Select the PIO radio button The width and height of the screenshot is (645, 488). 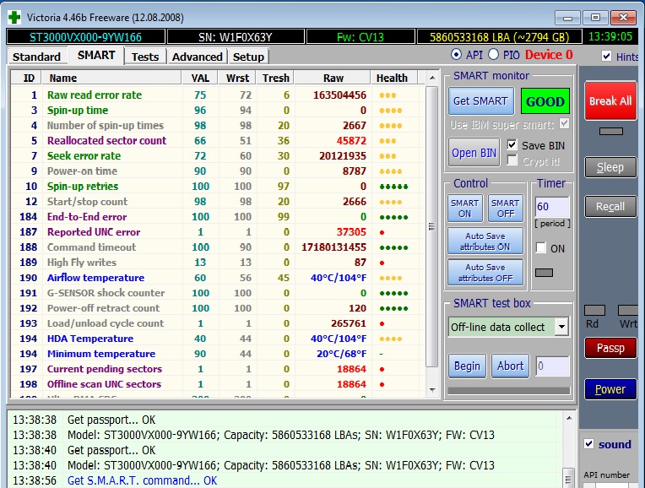[x=493, y=54]
